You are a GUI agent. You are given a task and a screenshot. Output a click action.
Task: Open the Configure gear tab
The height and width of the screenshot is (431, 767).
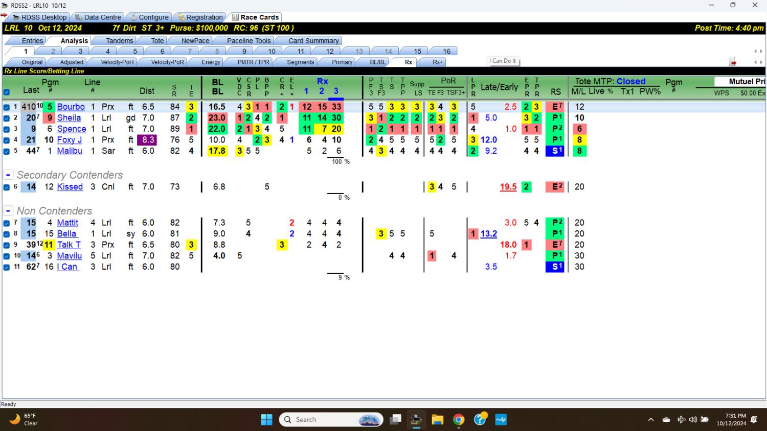(149, 17)
